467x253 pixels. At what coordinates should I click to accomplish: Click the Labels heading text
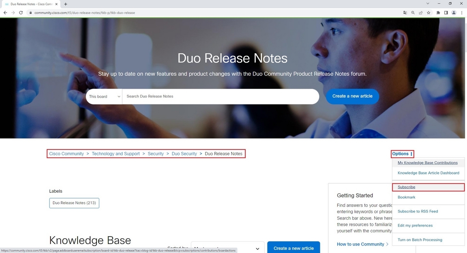pos(56,191)
